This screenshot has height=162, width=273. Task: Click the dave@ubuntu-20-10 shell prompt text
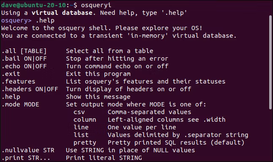tap(34, 5)
